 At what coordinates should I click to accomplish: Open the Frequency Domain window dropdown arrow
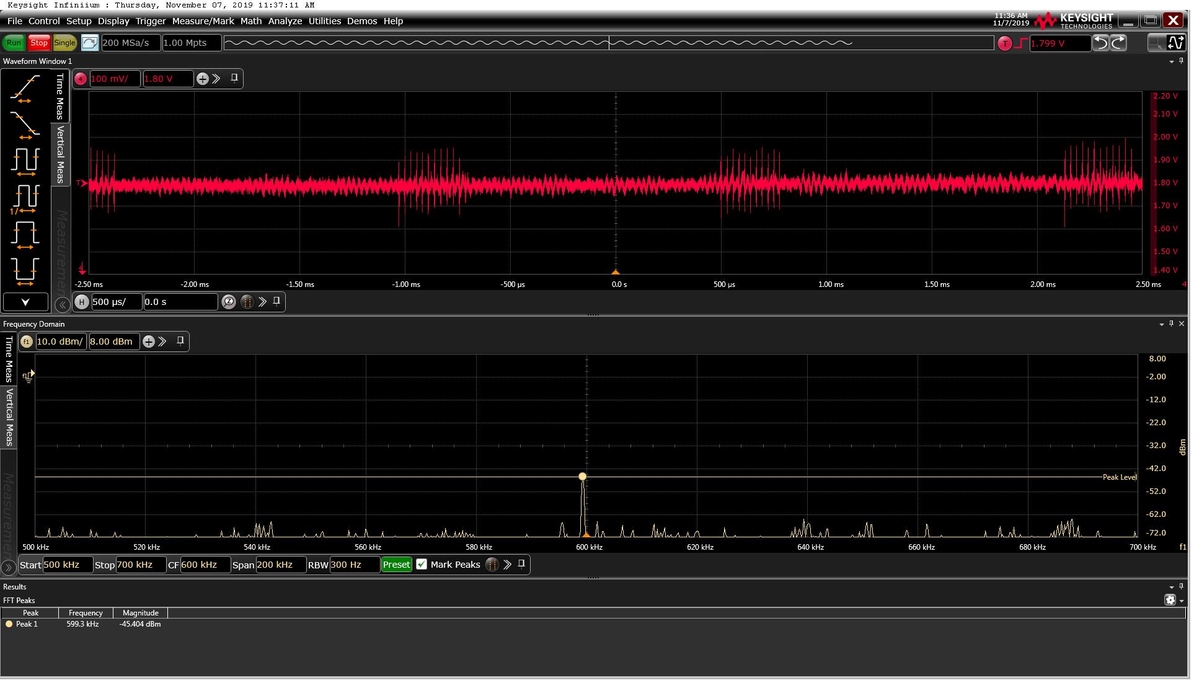point(1161,324)
